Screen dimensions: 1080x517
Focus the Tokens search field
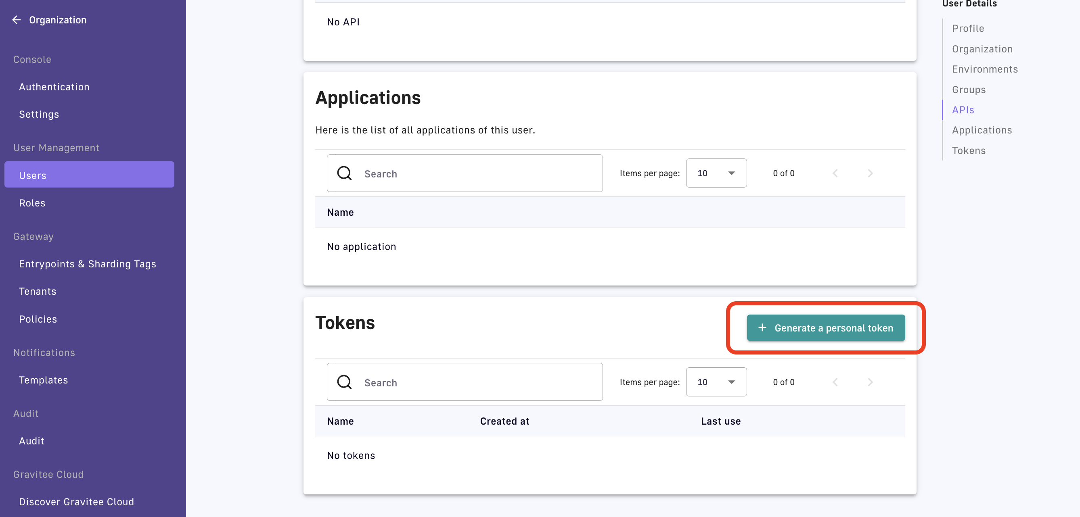coord(478,382)
